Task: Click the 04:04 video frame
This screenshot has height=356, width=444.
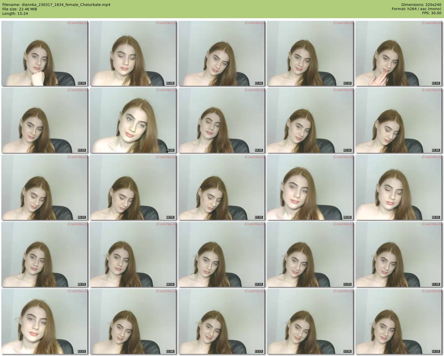Action: pos(133,120)
